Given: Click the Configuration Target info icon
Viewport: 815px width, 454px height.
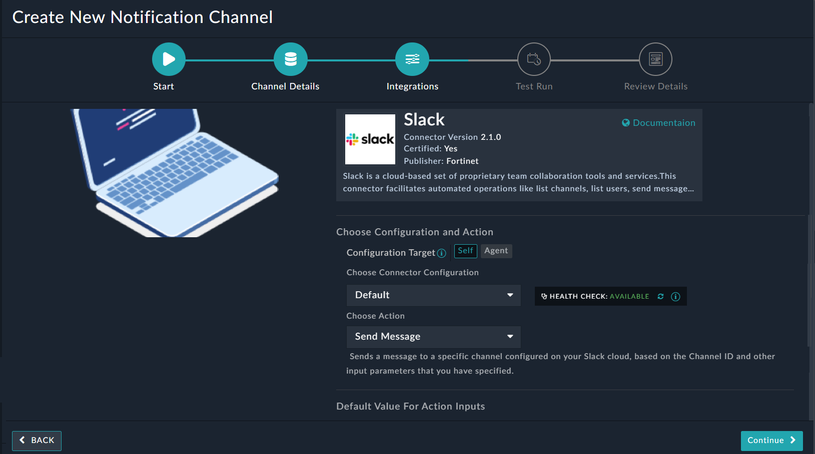Looking at the screenshot, I should [x=442, y=253].
